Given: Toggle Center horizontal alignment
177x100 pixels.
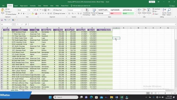Looking at the screenshot, I should [43, 14].
